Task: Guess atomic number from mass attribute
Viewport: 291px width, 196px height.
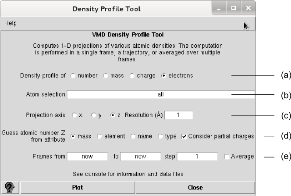Action: point(73,136)
